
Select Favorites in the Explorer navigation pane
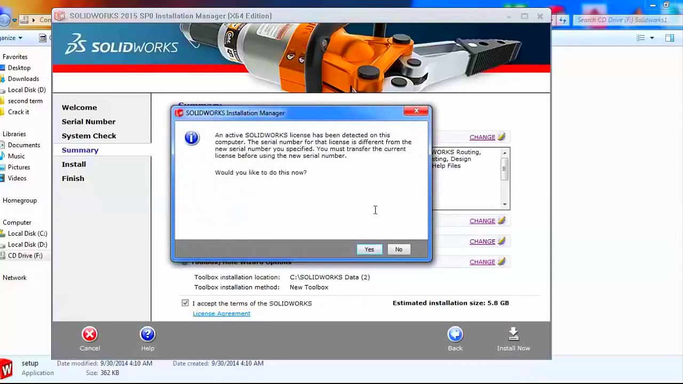coord(15,57)
